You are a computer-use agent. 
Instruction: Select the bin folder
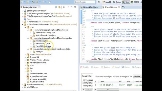[x=33, y=65]
